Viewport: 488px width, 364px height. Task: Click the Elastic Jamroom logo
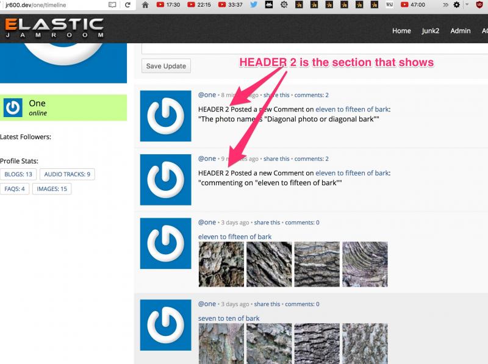(x=54, y=28)
